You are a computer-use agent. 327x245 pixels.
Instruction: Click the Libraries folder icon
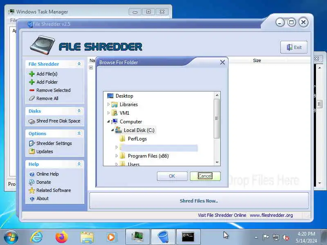pyautogui.click(x=114, y=105)
